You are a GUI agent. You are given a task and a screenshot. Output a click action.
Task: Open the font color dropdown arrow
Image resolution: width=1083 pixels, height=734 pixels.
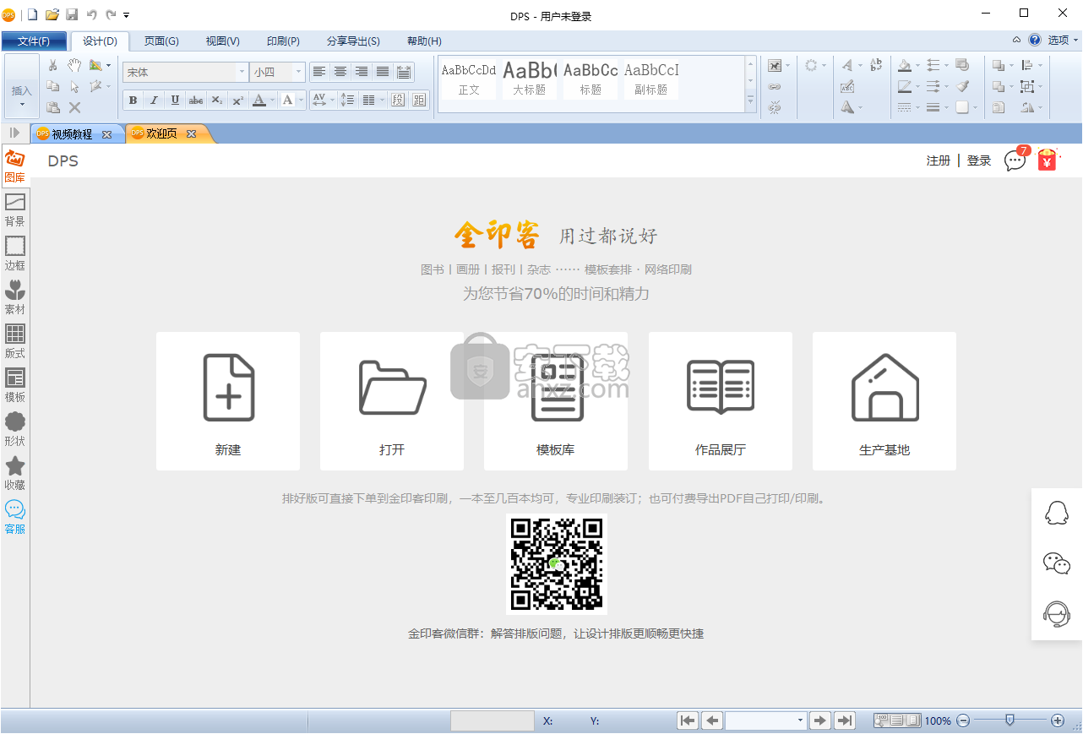point(272,101)
